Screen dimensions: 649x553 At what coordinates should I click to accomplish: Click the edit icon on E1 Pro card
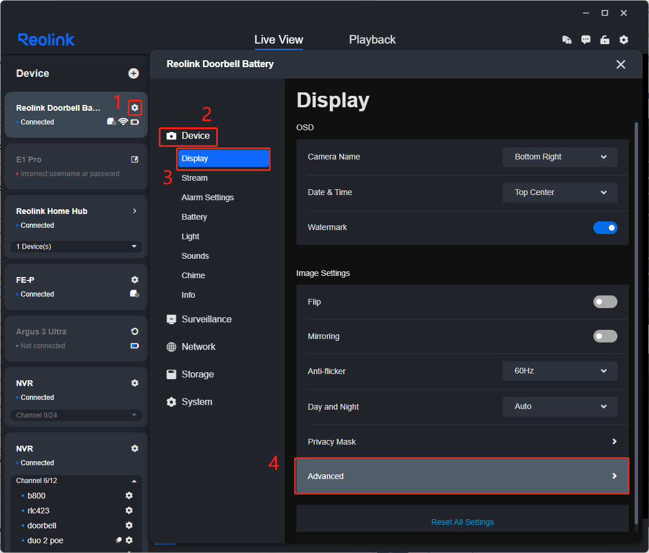coord(135,159)
